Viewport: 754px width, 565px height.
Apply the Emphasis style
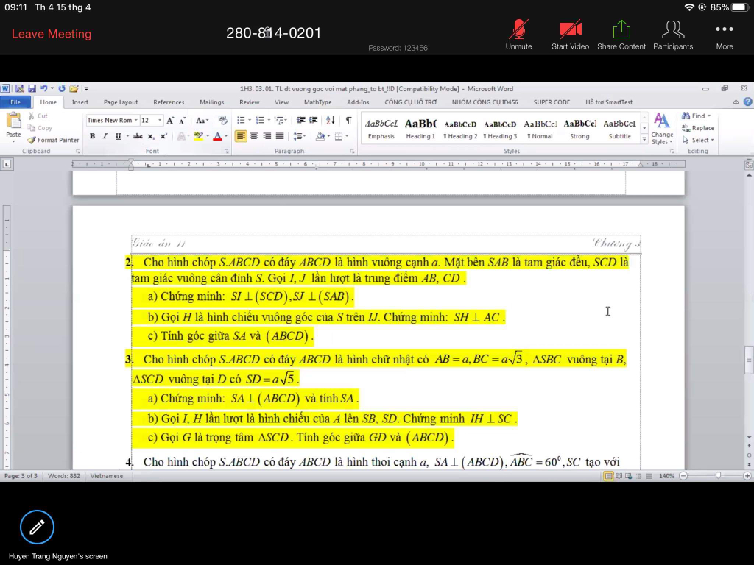pyautogui.click(x=381, y=129)
